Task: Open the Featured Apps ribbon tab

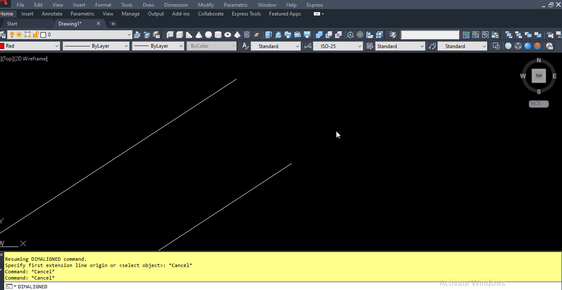Action: coord(285,14)
